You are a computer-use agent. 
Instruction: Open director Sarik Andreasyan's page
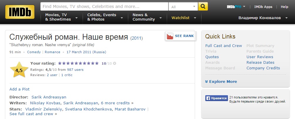pyautogui.click(x=49, y=97)
